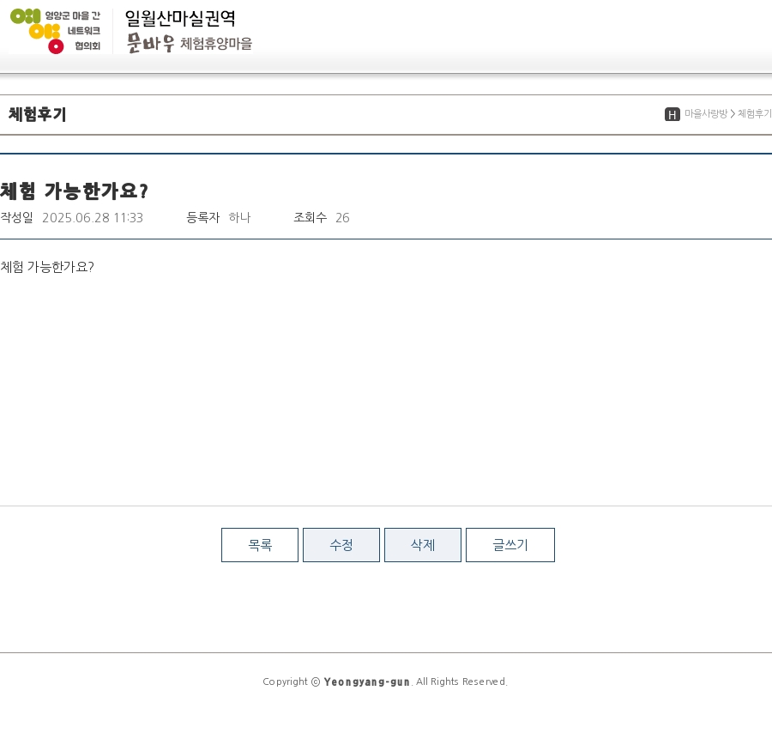Click the home 'H' breadcrumb icon
The height and width of the screenshot is (739, 772).
point(672,114)
